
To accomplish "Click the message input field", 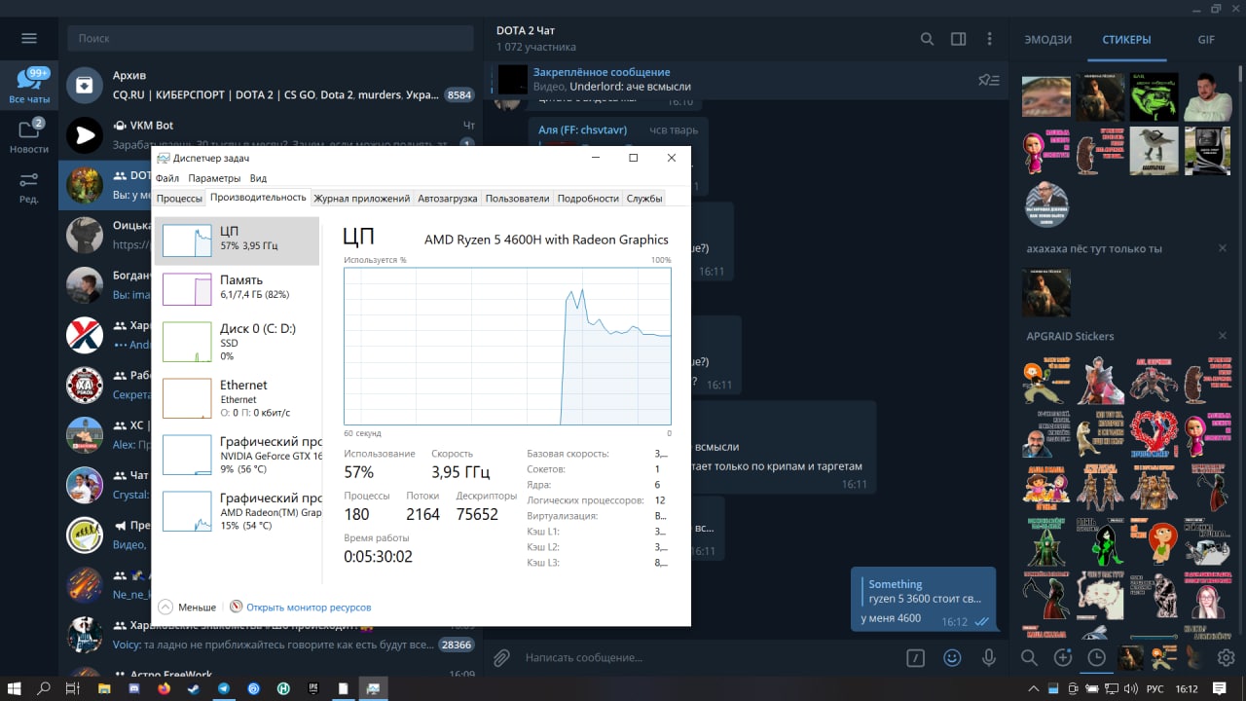I will (x=706, y=658).
